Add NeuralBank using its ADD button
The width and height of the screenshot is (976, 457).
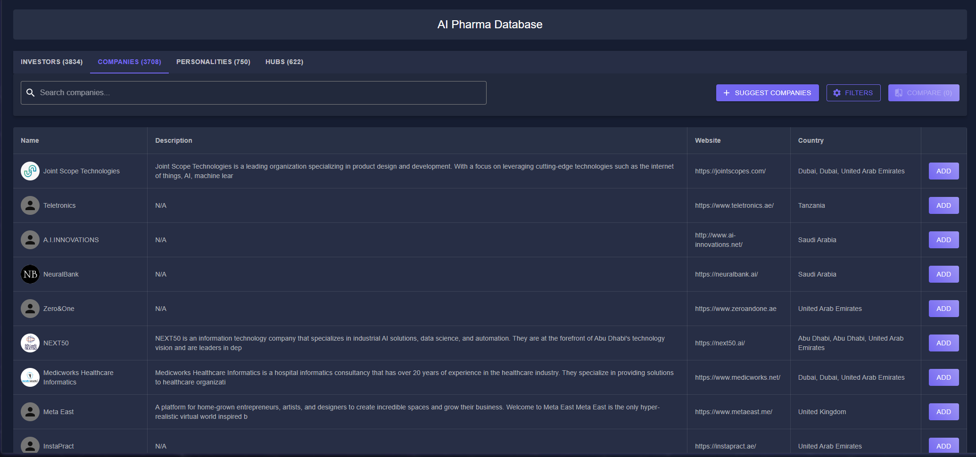pos(943,274)
